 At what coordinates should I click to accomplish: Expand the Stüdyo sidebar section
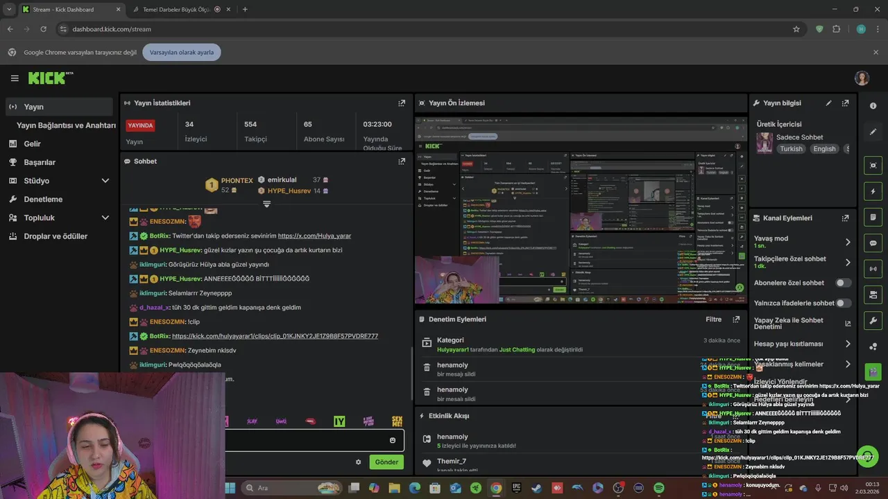tap(105, 181)
